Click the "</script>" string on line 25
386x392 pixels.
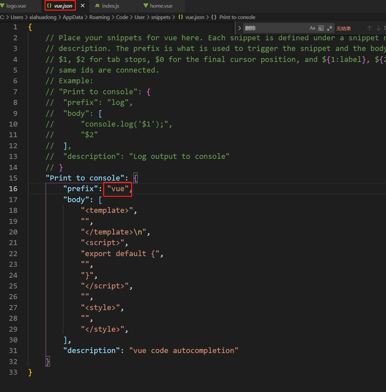click(105, 286)
